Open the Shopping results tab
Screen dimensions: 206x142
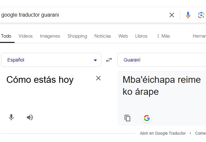[x=77, y=36]
